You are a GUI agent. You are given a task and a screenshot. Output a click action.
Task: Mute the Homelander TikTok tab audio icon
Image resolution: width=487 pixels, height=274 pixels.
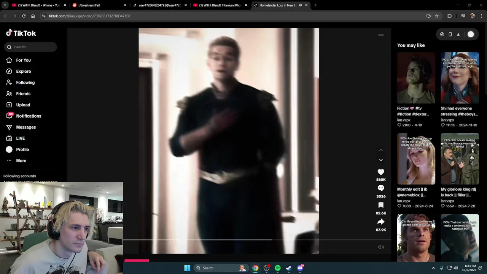click(300, 5)
